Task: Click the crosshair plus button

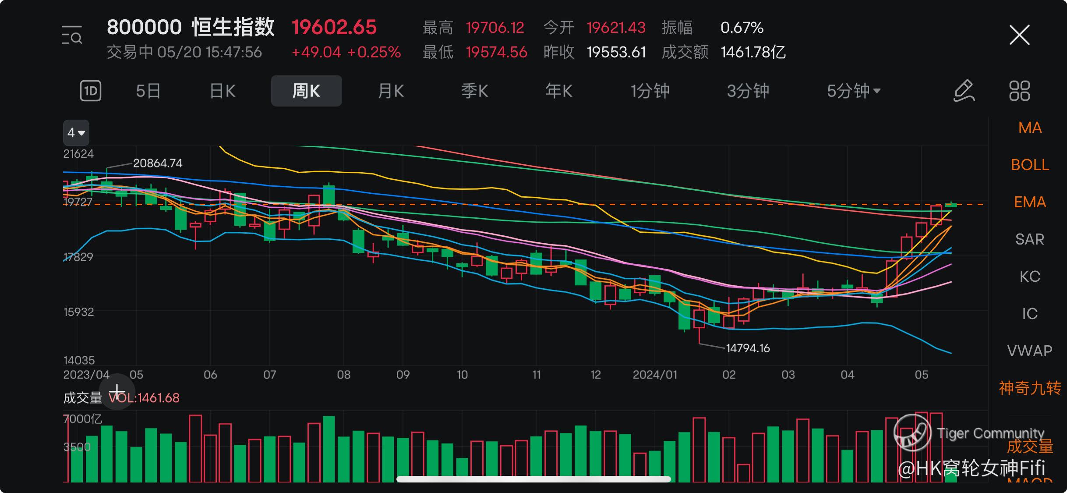Action: coord(117,391)
